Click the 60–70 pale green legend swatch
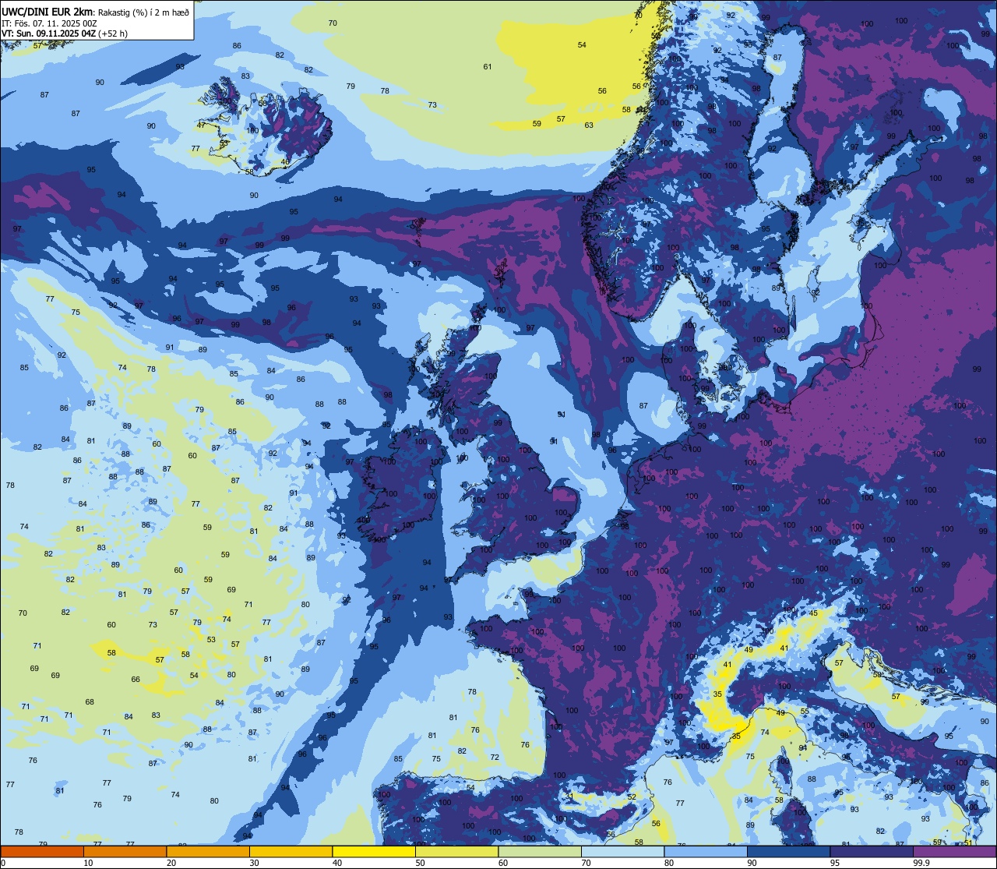 click(540, 851)
